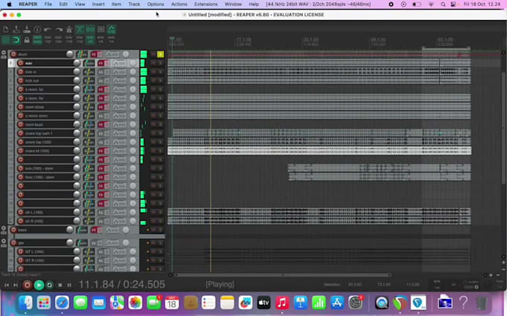This screenshot has width=507, height=316.
Task: Open the FX chain on the bass track
Action: coord(94,230)
